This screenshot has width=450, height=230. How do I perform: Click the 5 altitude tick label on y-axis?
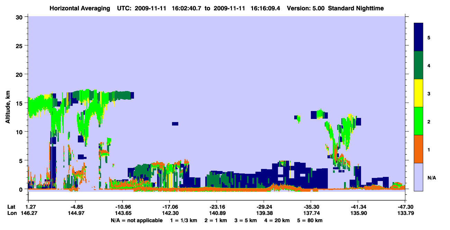tap(21, 160)
